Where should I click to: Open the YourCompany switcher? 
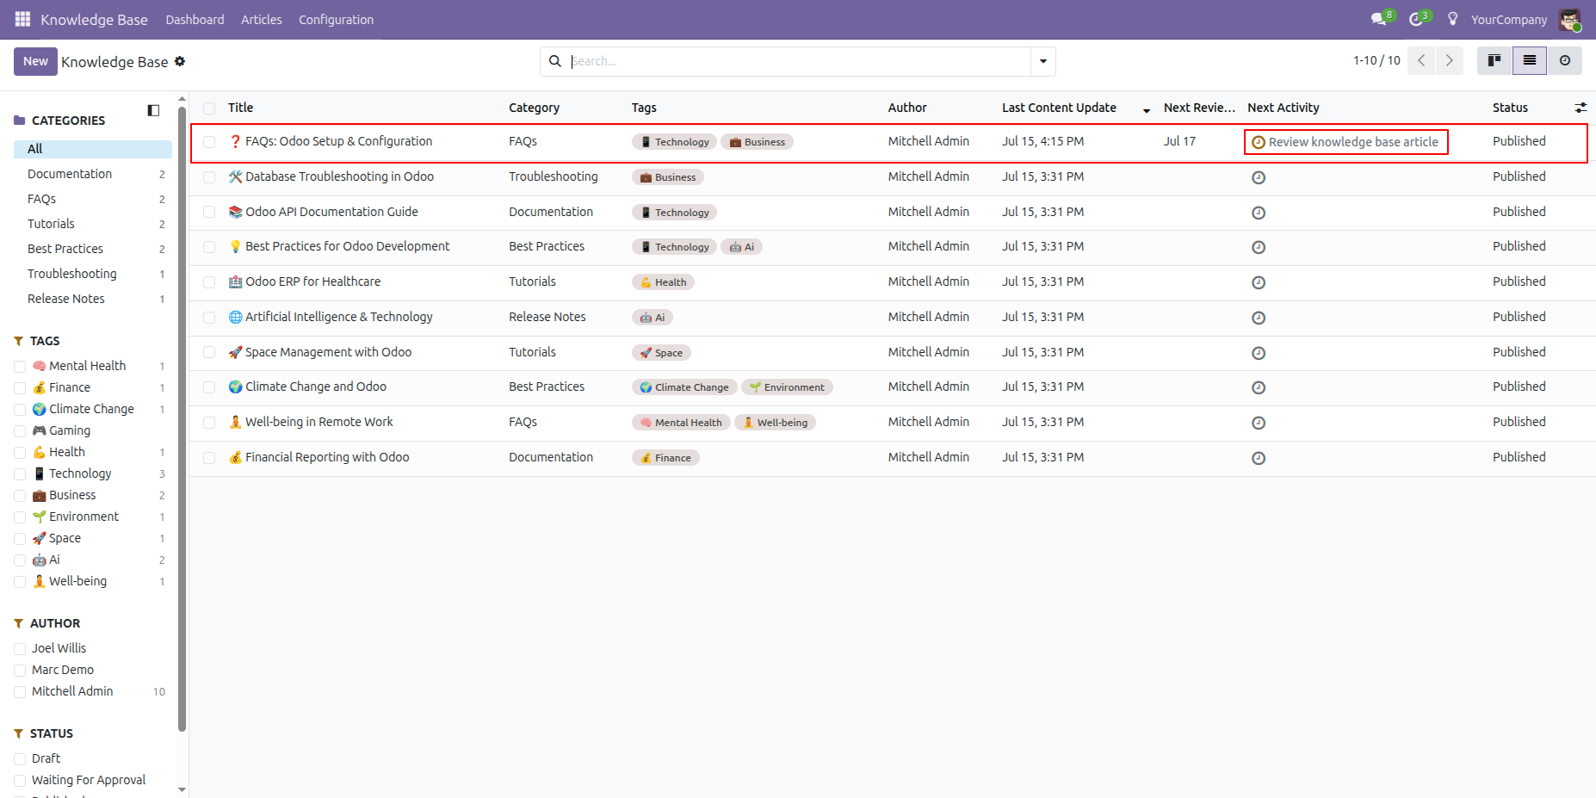[x=1508, y=19]
